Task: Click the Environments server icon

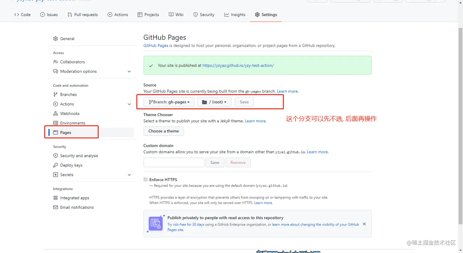Action: [55, 123]
